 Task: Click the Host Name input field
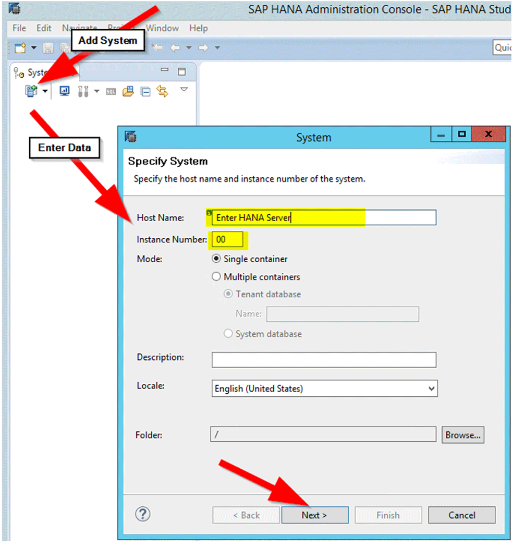coord(324,217)
